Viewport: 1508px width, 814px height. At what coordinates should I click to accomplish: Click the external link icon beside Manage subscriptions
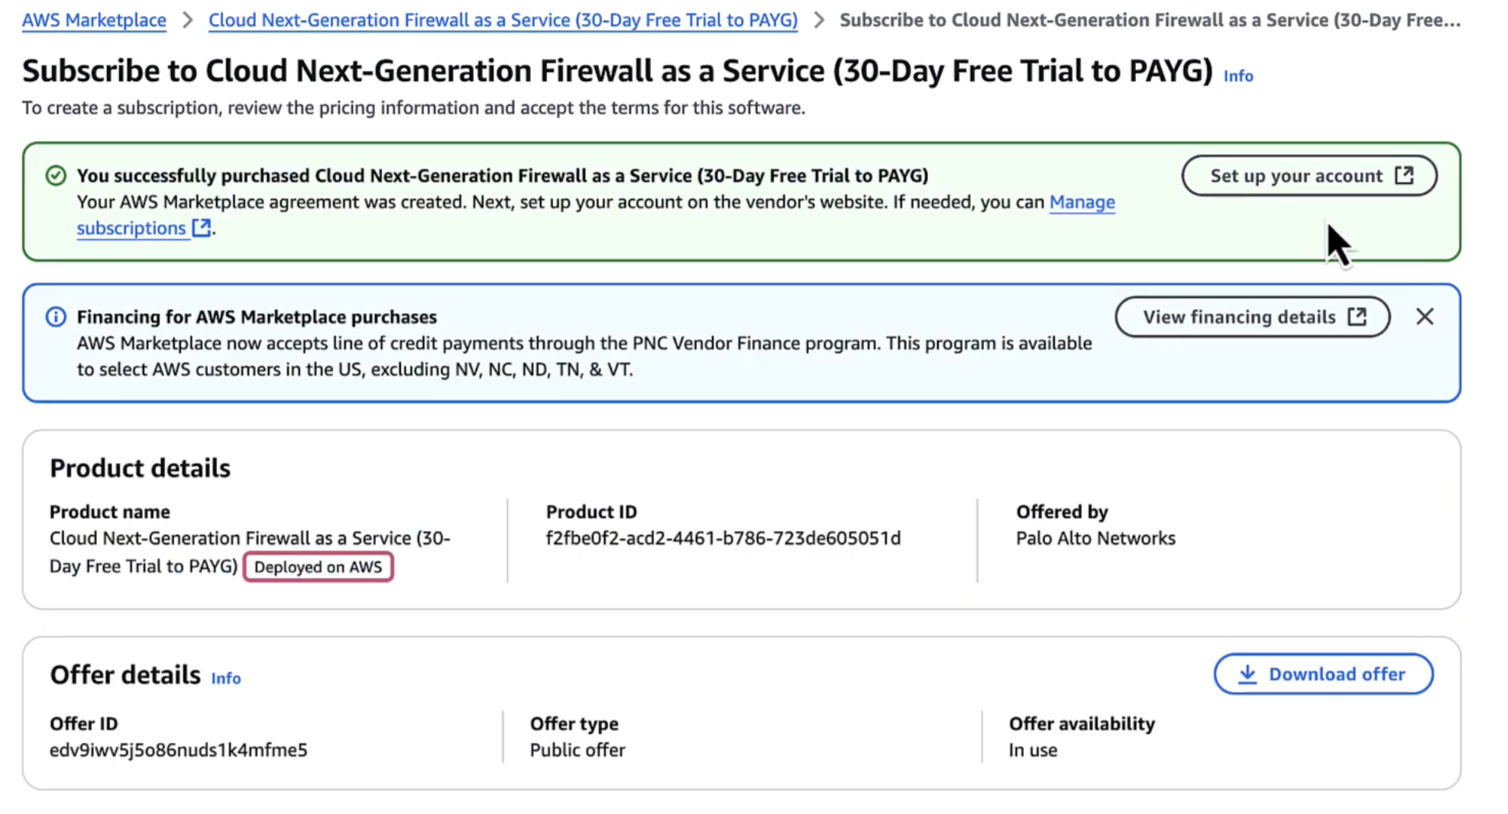(x=201, y=228)
